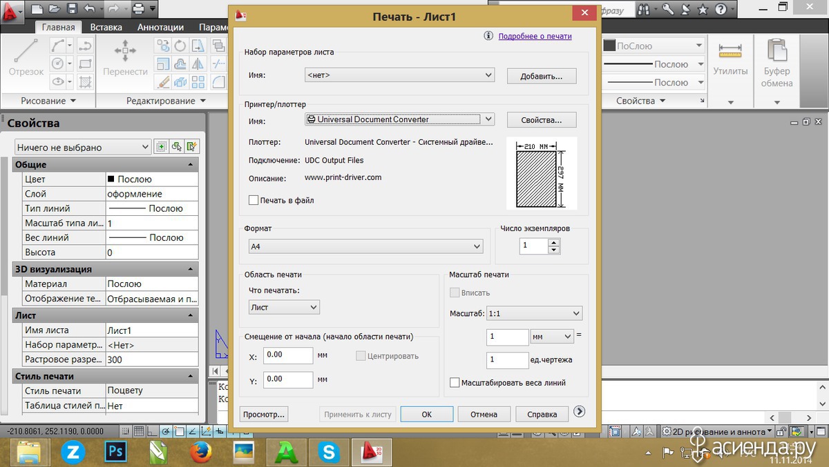
Task: Click the Y offset input field
Action: click(288, 379)
